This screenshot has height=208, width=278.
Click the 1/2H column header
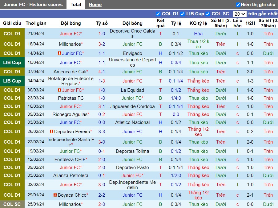click(x=250, y=23)
